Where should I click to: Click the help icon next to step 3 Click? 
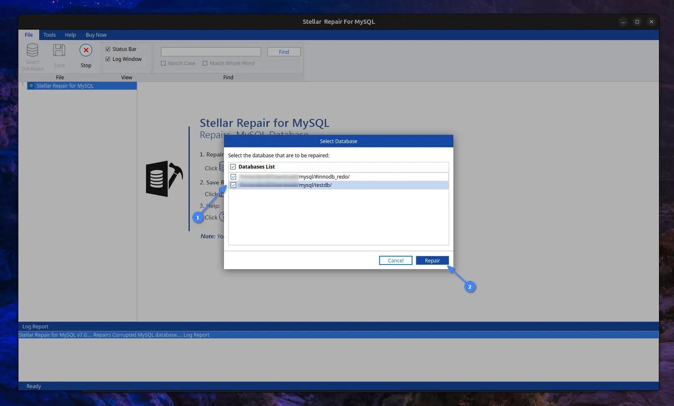tap(224, 217)
